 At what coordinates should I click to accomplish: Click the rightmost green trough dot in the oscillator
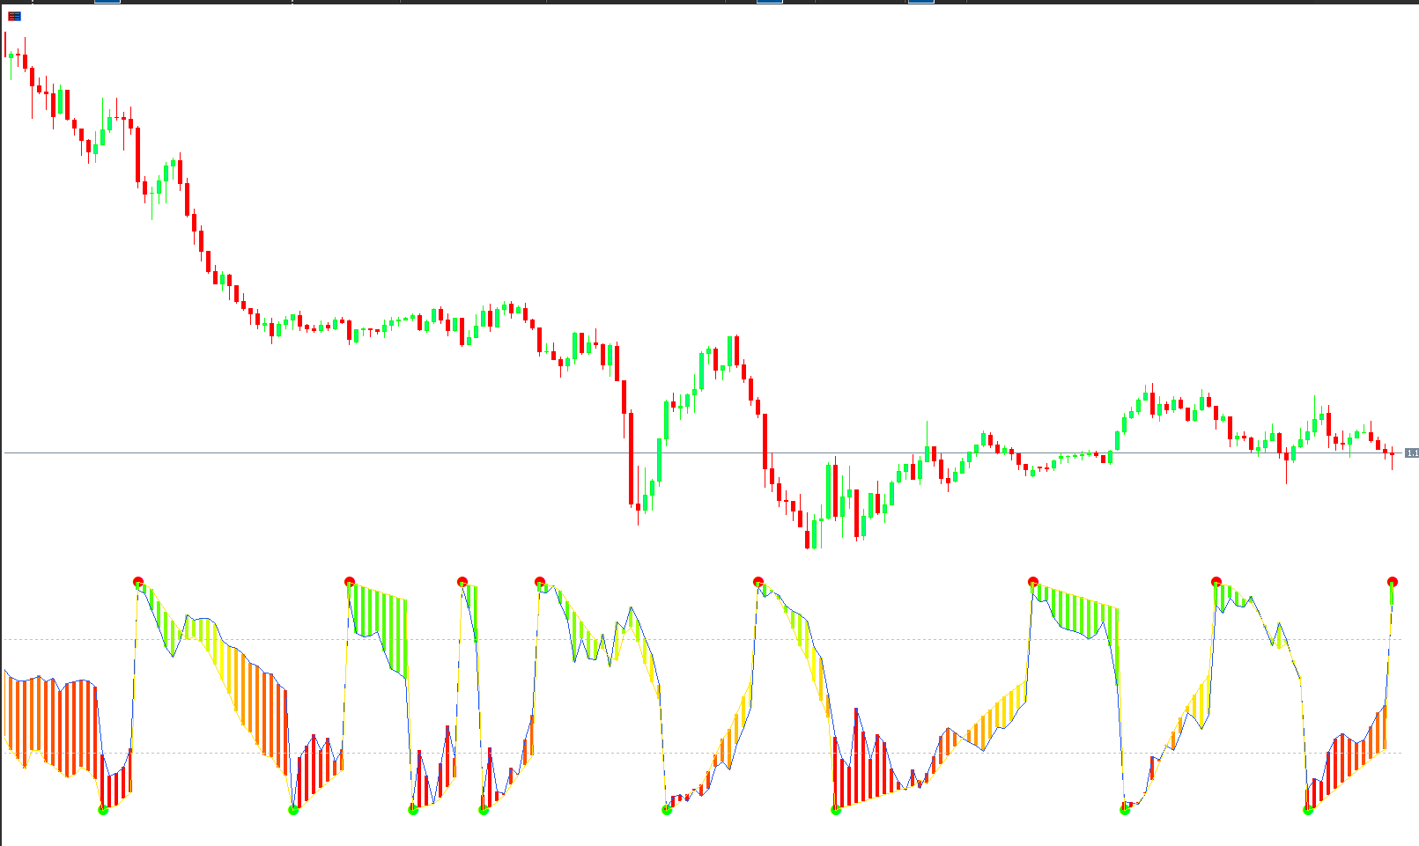tap(1308, 809)
